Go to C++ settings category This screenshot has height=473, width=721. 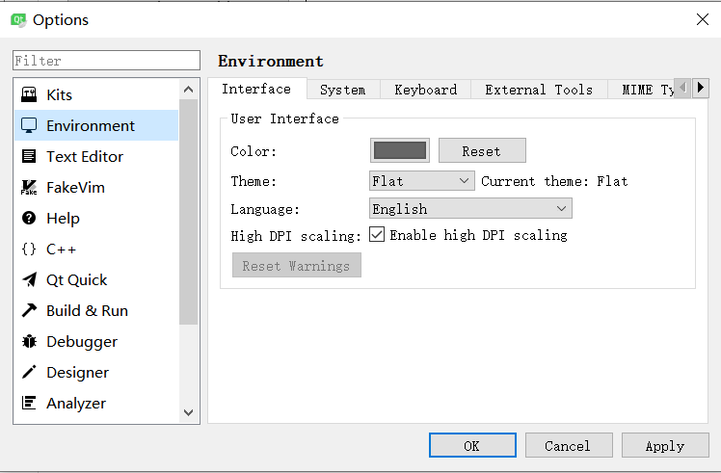coord(96,249)
